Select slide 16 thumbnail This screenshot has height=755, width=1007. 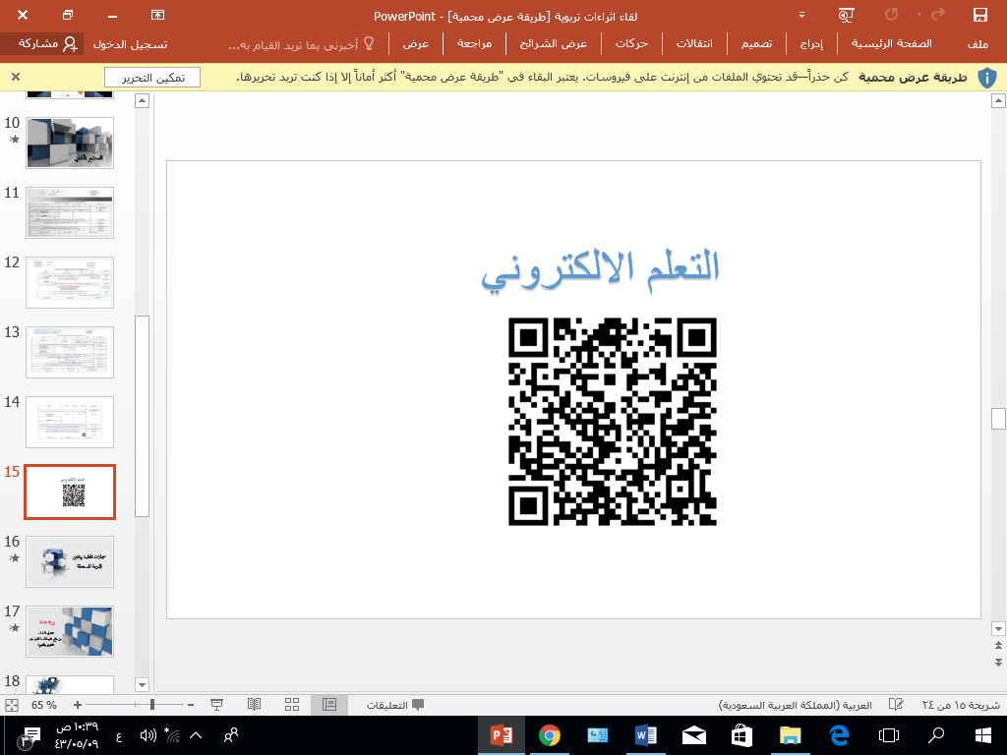(70, 561)
